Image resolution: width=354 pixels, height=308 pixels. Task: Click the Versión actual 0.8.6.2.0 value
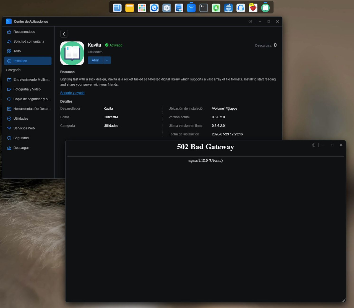pyautogui.click(x=218, y=117)
